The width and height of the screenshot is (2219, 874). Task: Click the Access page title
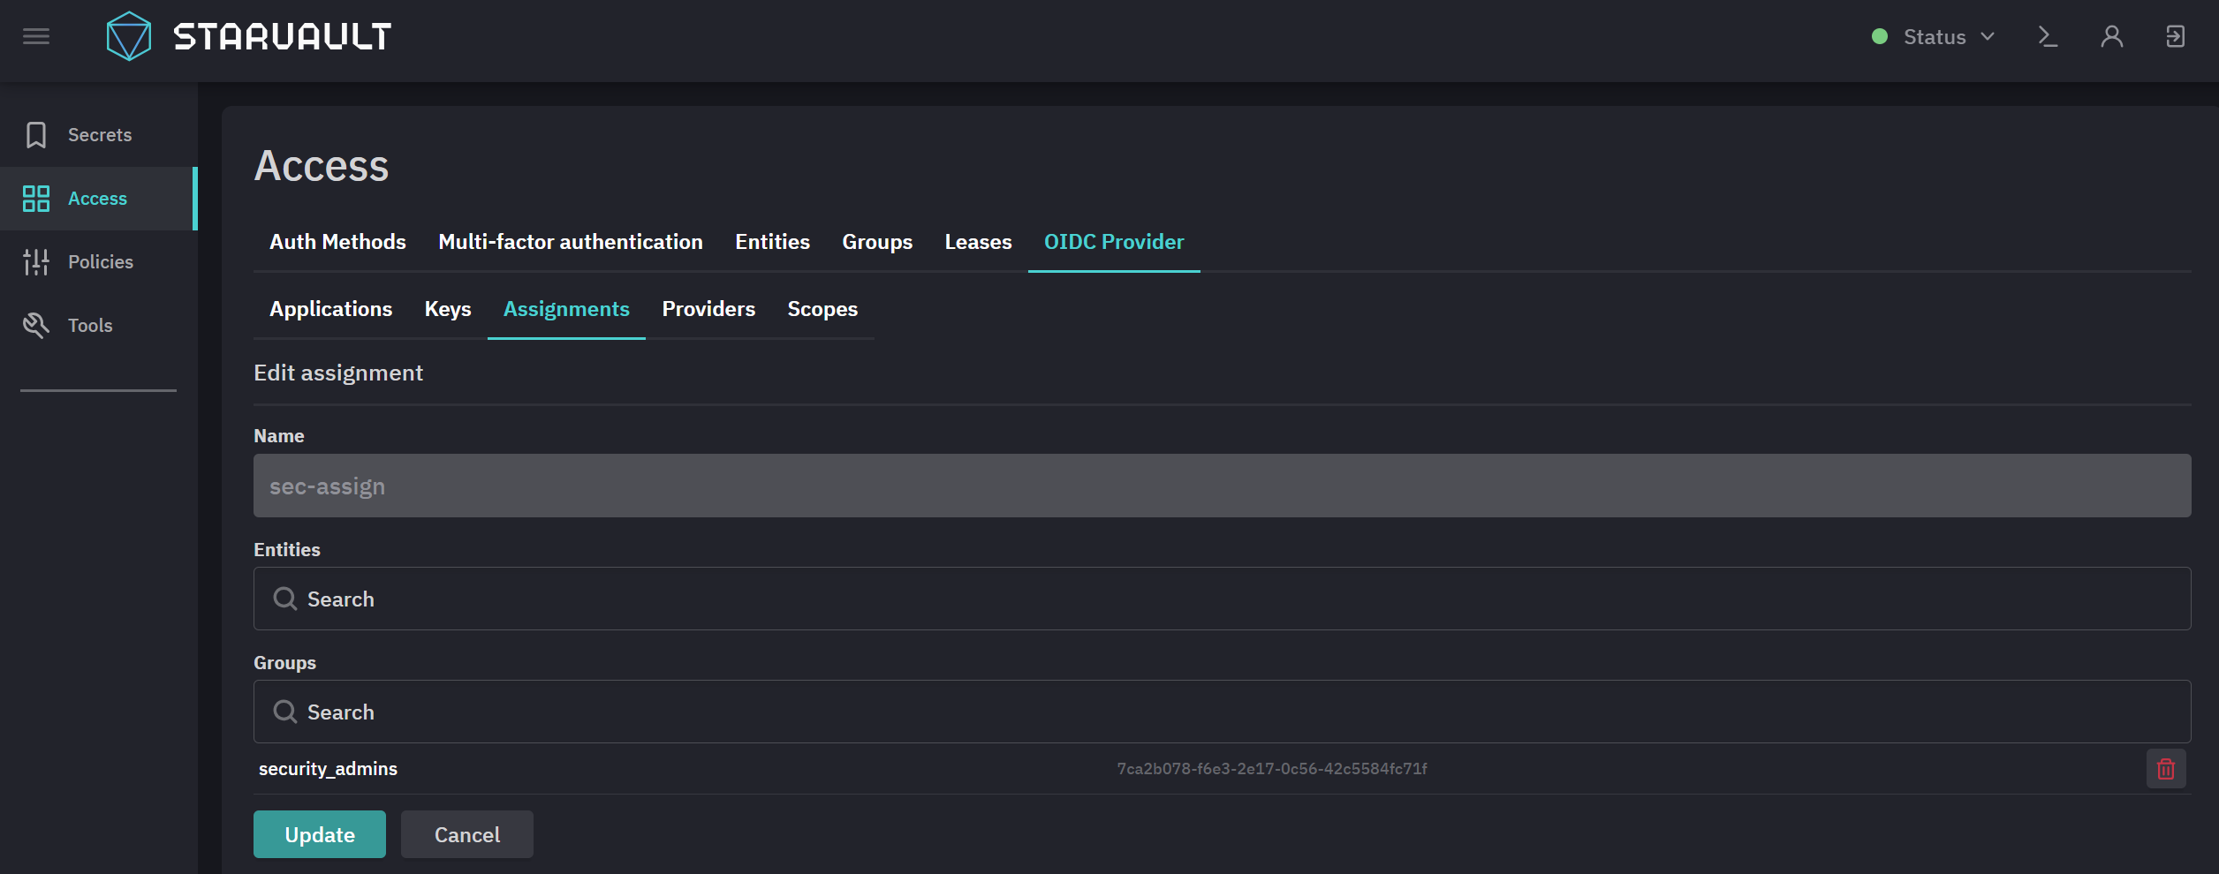click(322, 166)
